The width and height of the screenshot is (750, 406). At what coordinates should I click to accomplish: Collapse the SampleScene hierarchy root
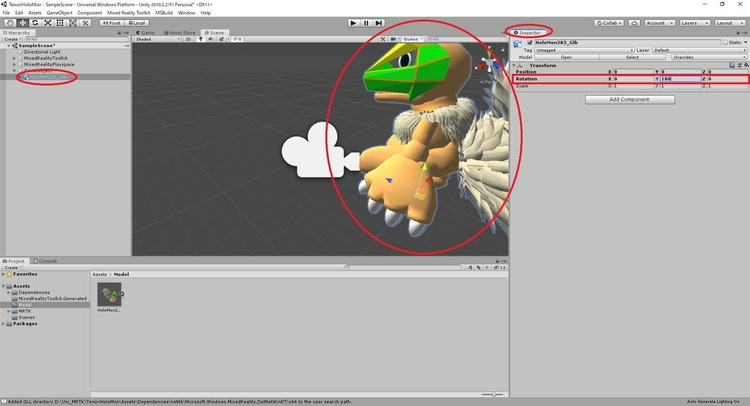9,46
